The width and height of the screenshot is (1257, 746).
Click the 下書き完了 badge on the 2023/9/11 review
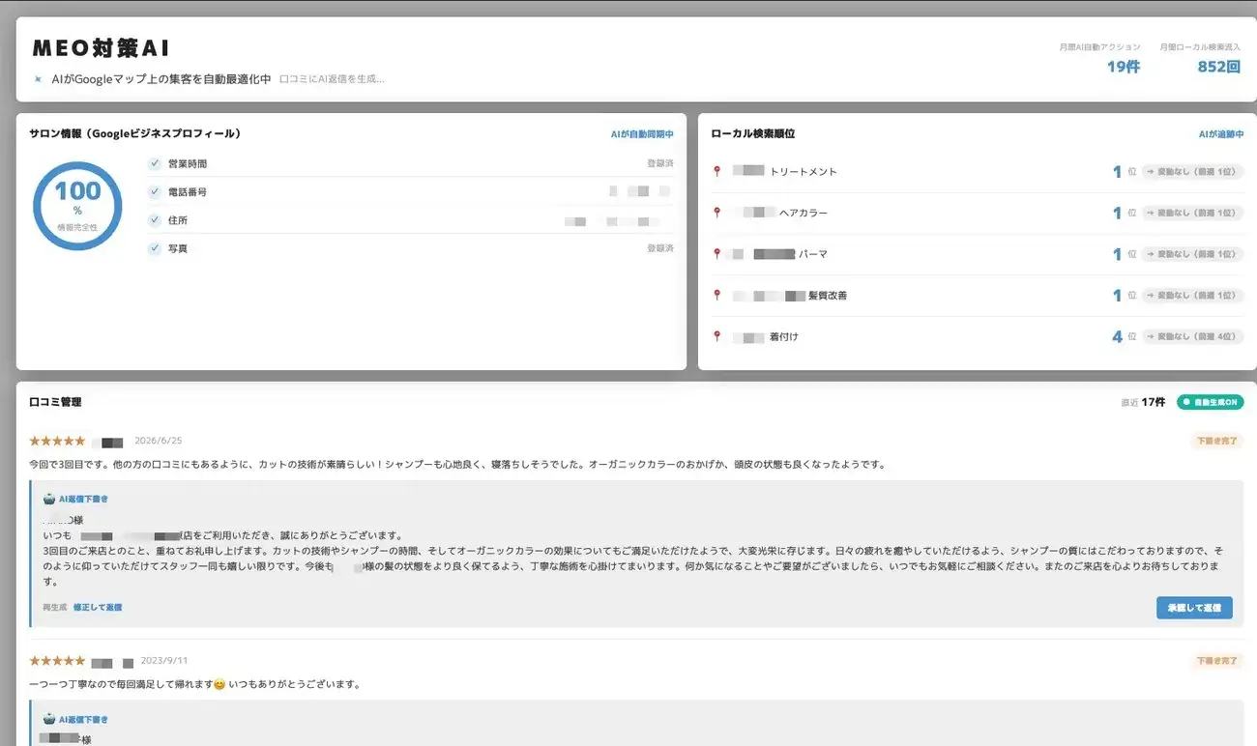(x=1217, y=662)
